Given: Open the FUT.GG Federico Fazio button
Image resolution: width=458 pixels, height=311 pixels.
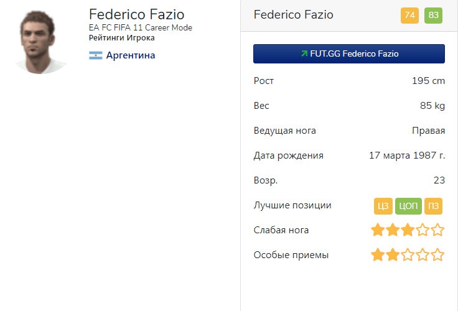Looking at the screenshot, I should click(x=349, y=54).
